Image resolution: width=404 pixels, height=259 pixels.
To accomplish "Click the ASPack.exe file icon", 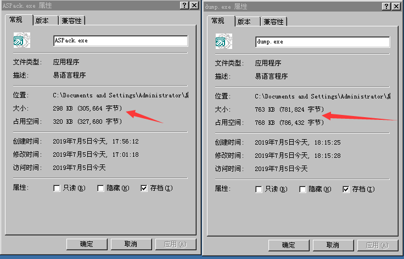I will coord(21,40).
